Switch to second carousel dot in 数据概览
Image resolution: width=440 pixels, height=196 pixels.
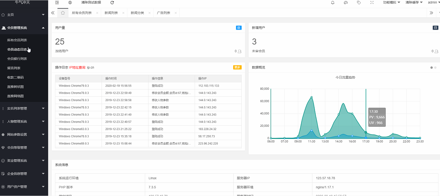tap(435, 67)
